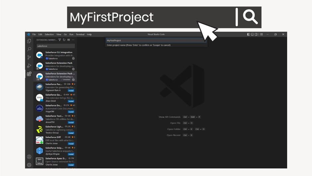Clear the extensions search results

point(68,40)
